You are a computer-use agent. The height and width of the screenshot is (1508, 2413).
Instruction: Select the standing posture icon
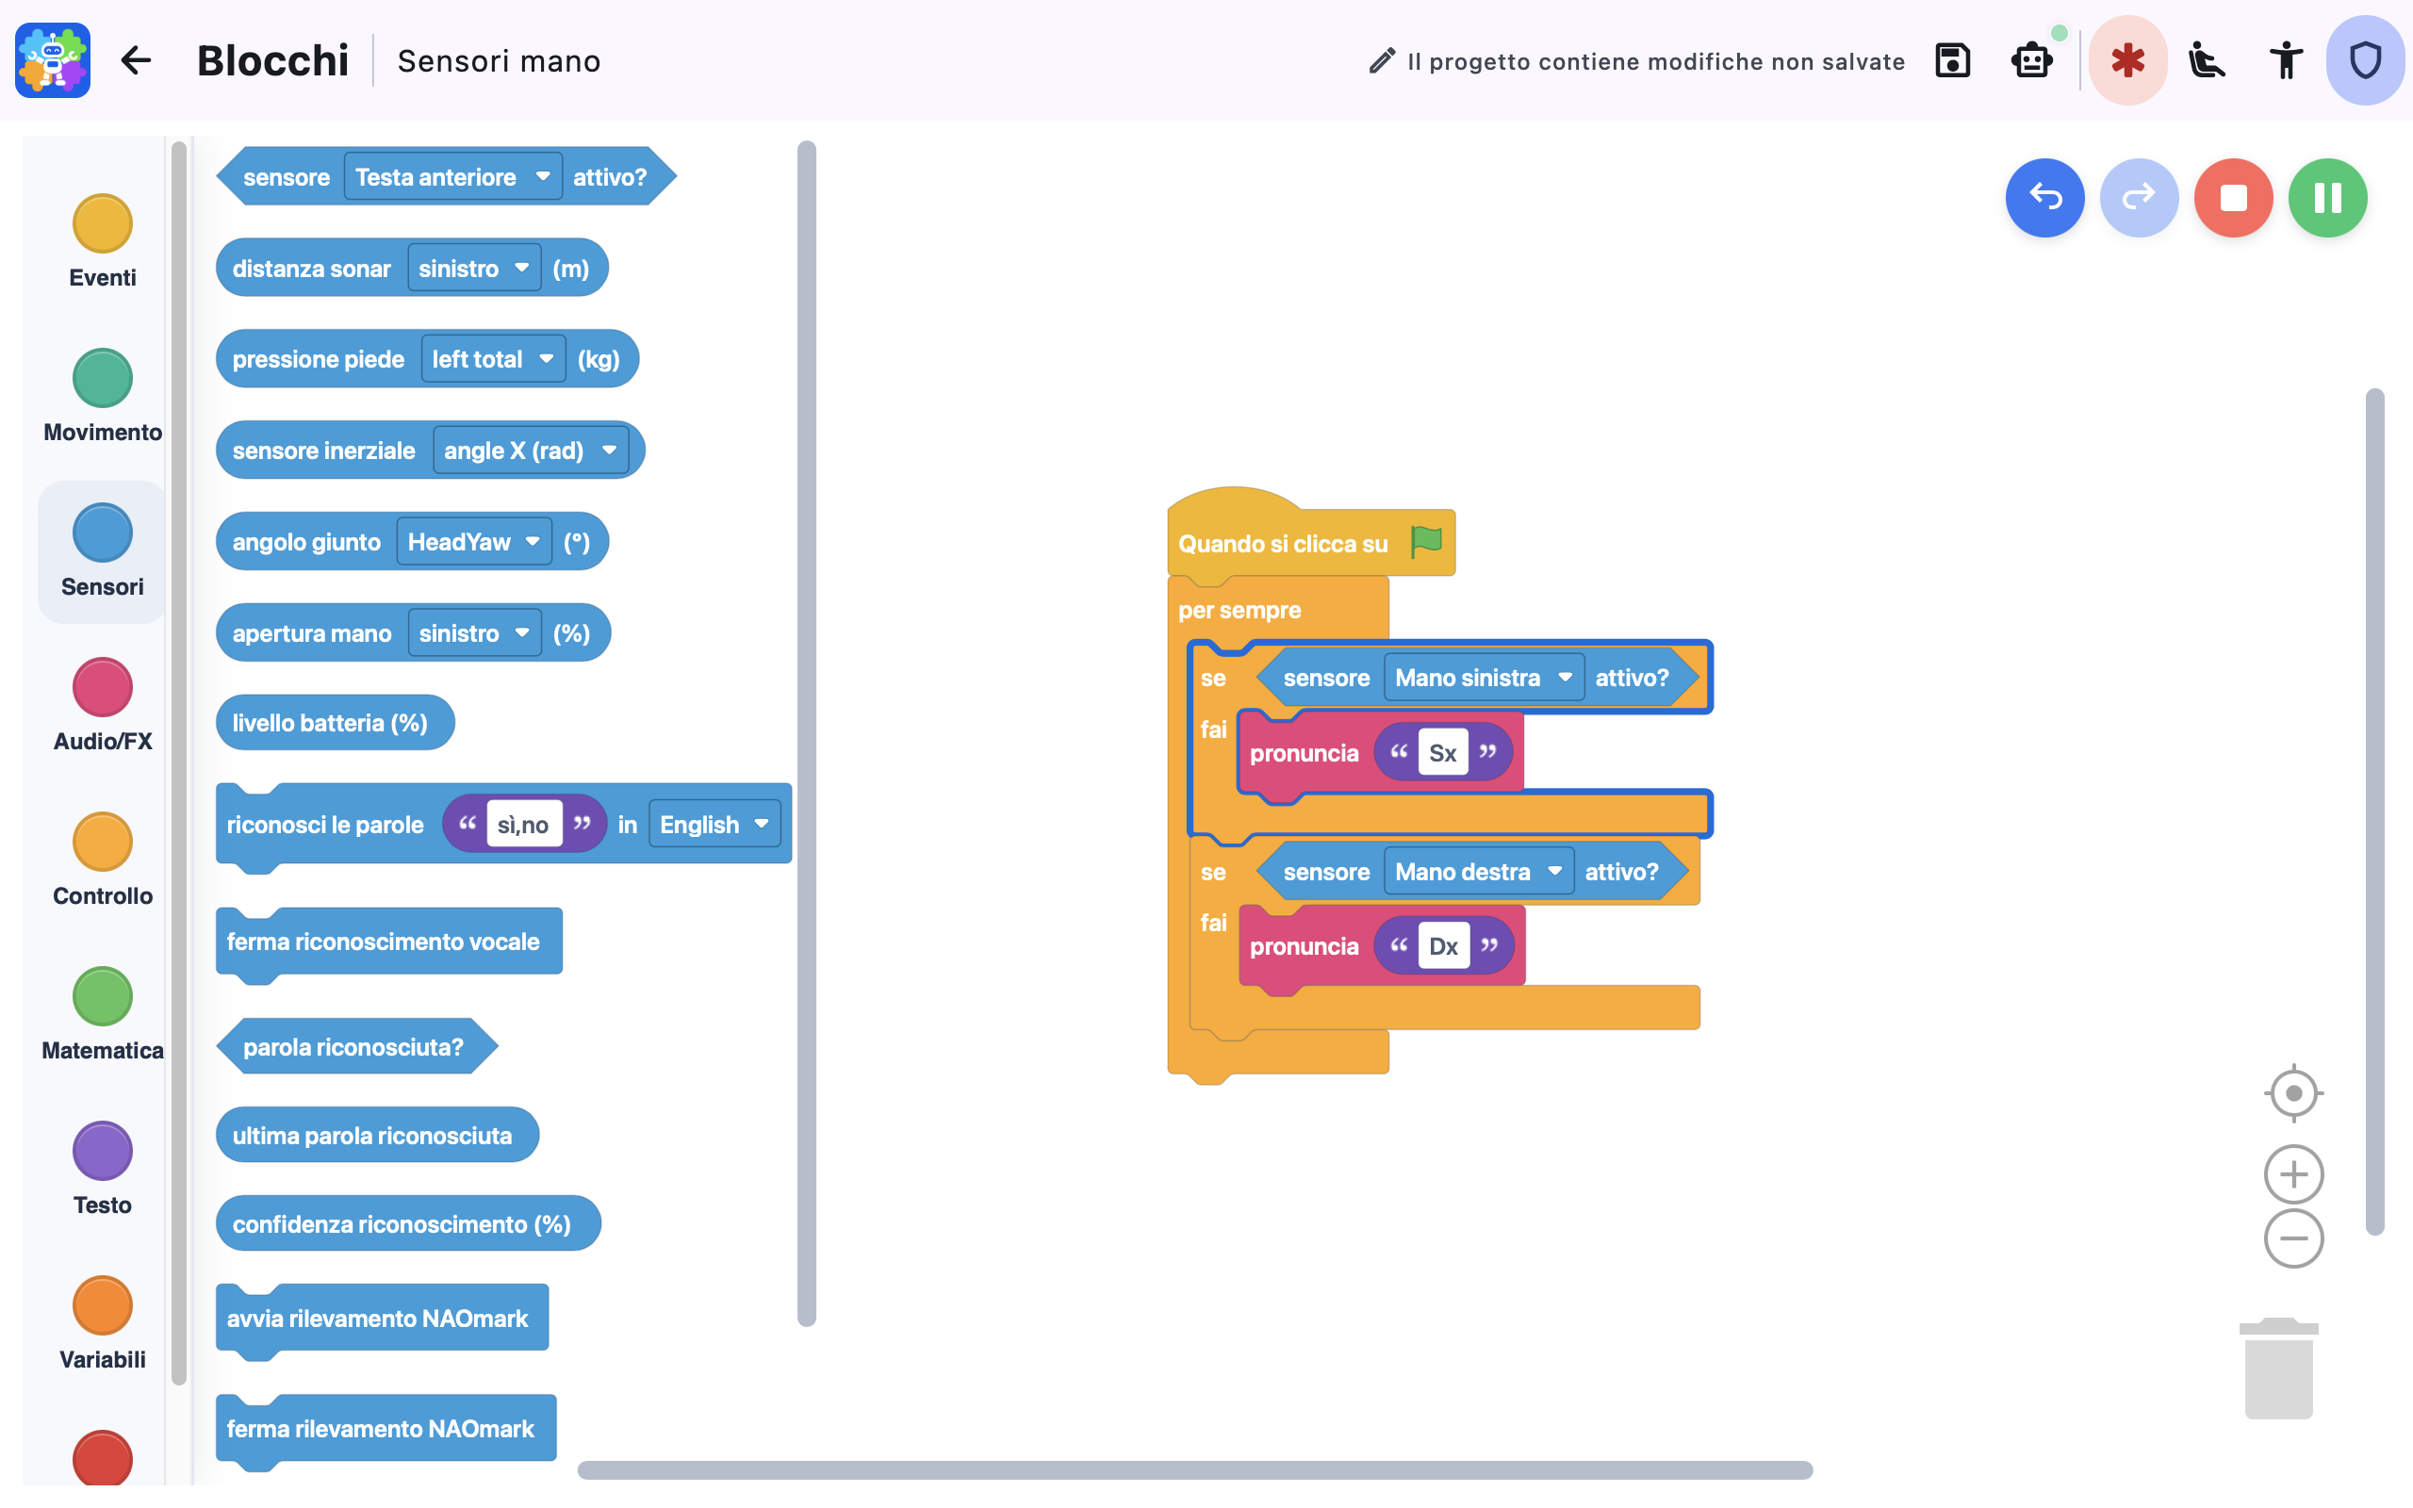coord(2286,59)
